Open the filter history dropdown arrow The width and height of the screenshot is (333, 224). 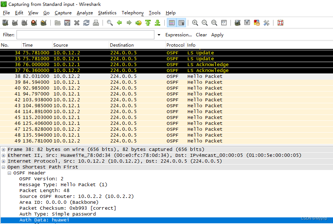tap(159, 35)
